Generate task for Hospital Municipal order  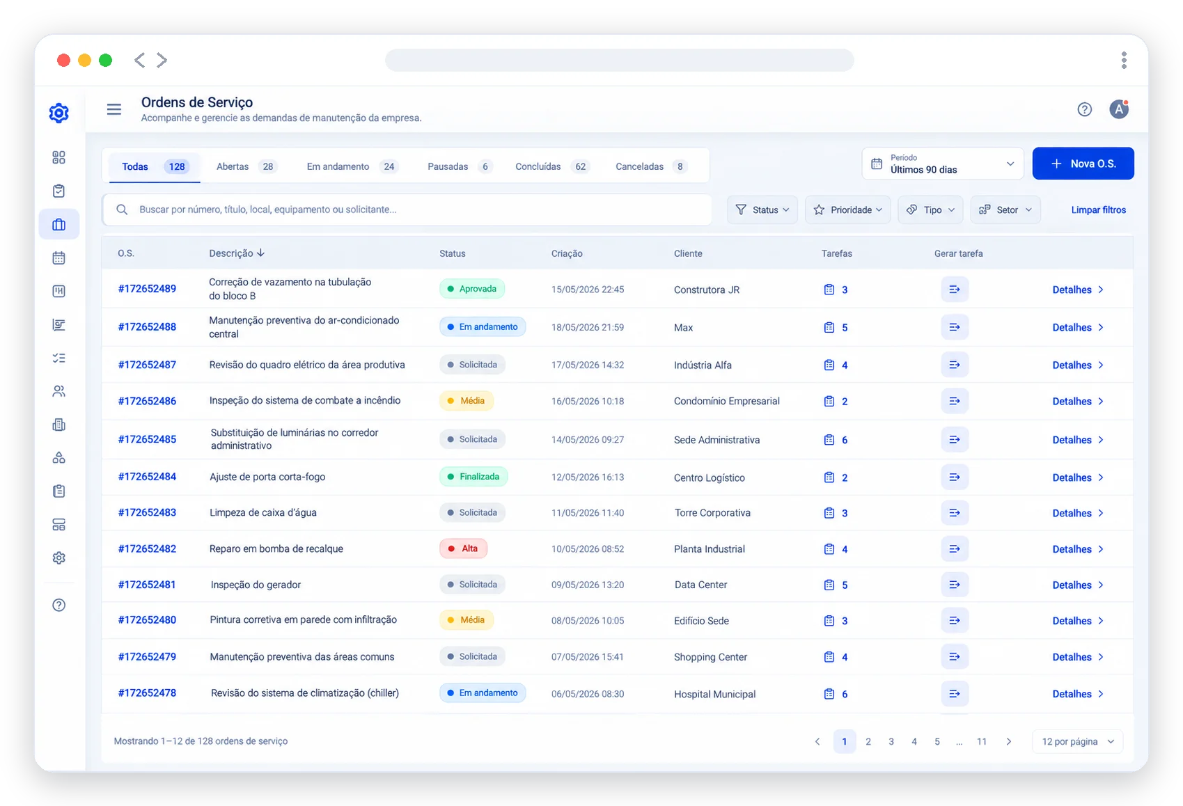[x=955, y=694]
